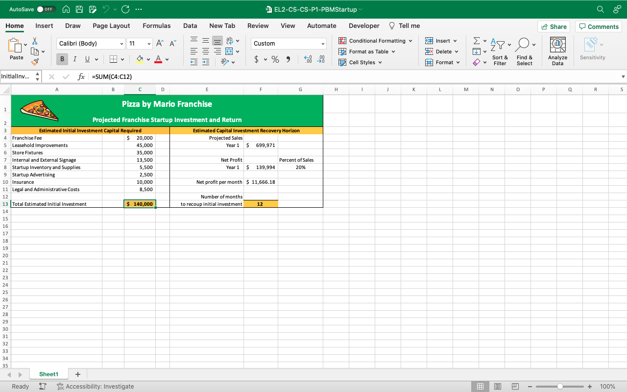Click the AutoSum sigma icon
The width and height of the screenshot is (627, 392).
tap(476, 41)
